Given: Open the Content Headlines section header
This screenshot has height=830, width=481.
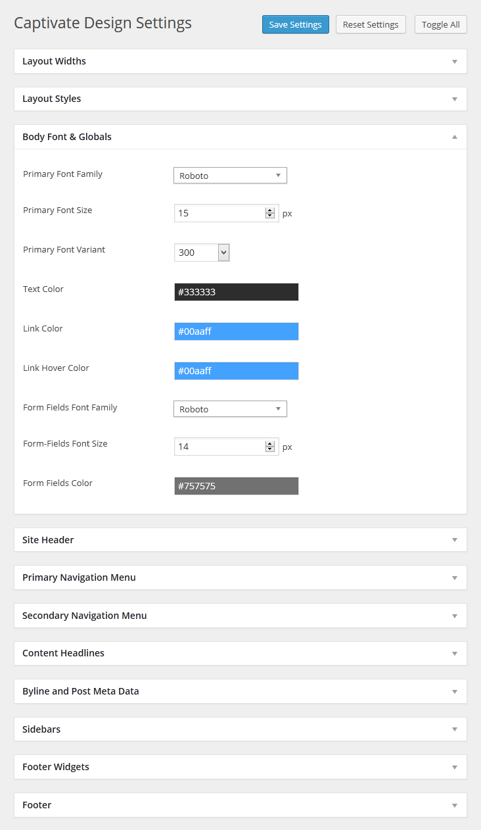Looking at the screenshot, I should click(x=240, y=653).
